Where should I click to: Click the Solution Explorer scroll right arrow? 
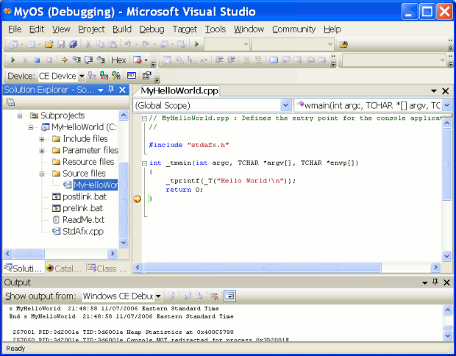tap(112, 254)
